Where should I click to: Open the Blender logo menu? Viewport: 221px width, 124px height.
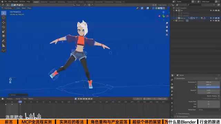click(x=2, y=2)
